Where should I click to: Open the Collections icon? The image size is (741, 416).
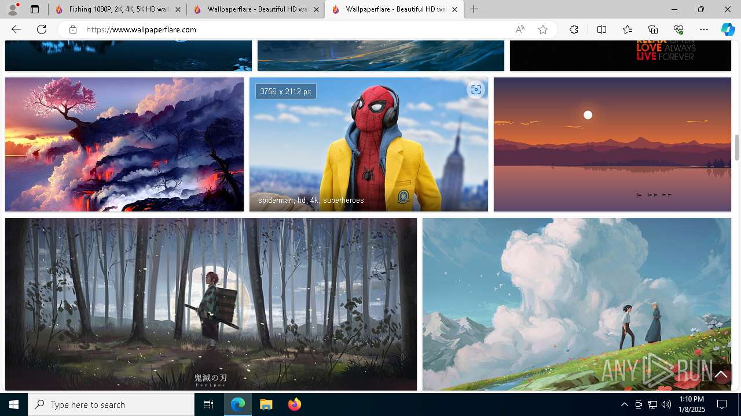[x=653, y=29]
